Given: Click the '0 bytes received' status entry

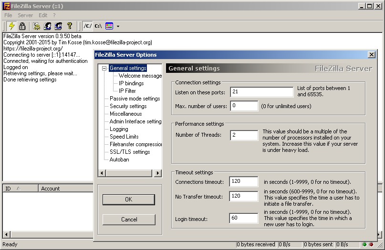Looking at the screenshot, I should tap(256, 244).
